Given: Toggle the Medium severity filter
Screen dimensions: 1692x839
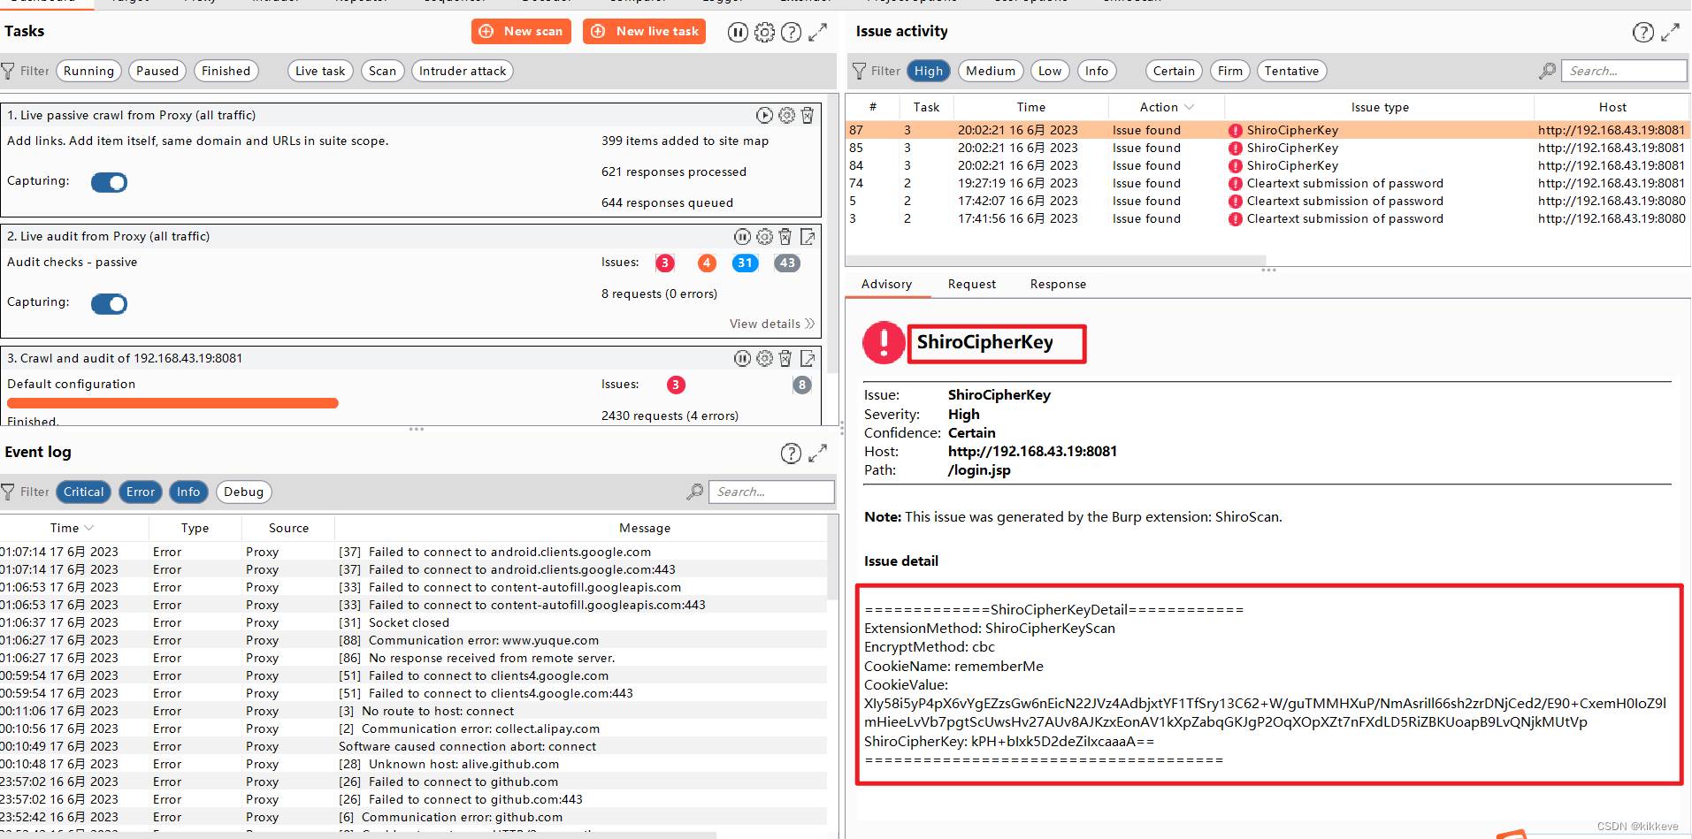Looking at the screenshot, I should (x=991, y=71).
